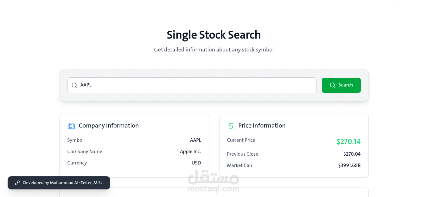Select the Apple Inc. company name value
Viewport: 427px width, 197px height.
click(x=190, y=152)
